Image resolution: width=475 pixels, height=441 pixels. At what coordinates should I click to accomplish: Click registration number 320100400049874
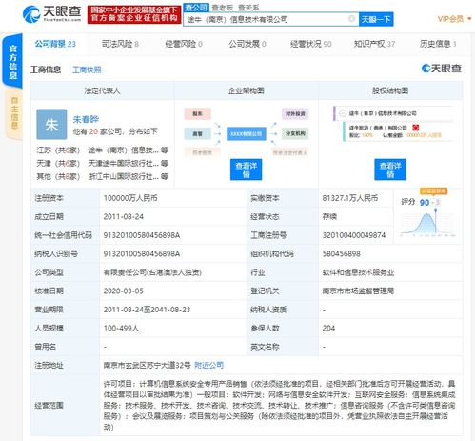(x=354, y=235)
